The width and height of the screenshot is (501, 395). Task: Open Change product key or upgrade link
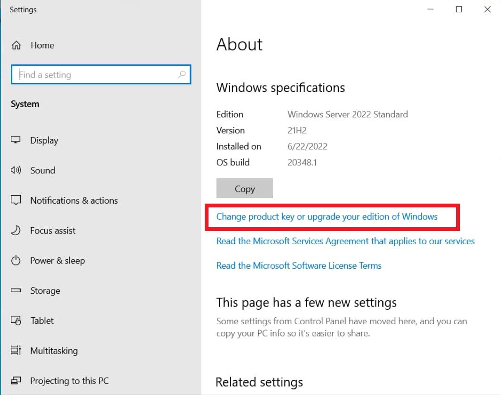(326, 217)
